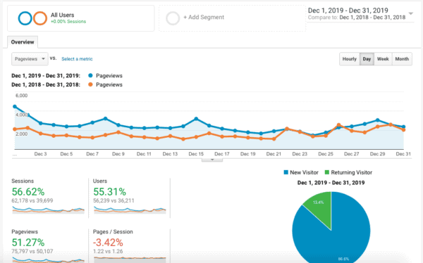Screen dimensions: 423x263
Task: Expand the chart collapse handle below the graph
Action: (x=212, y=160)
